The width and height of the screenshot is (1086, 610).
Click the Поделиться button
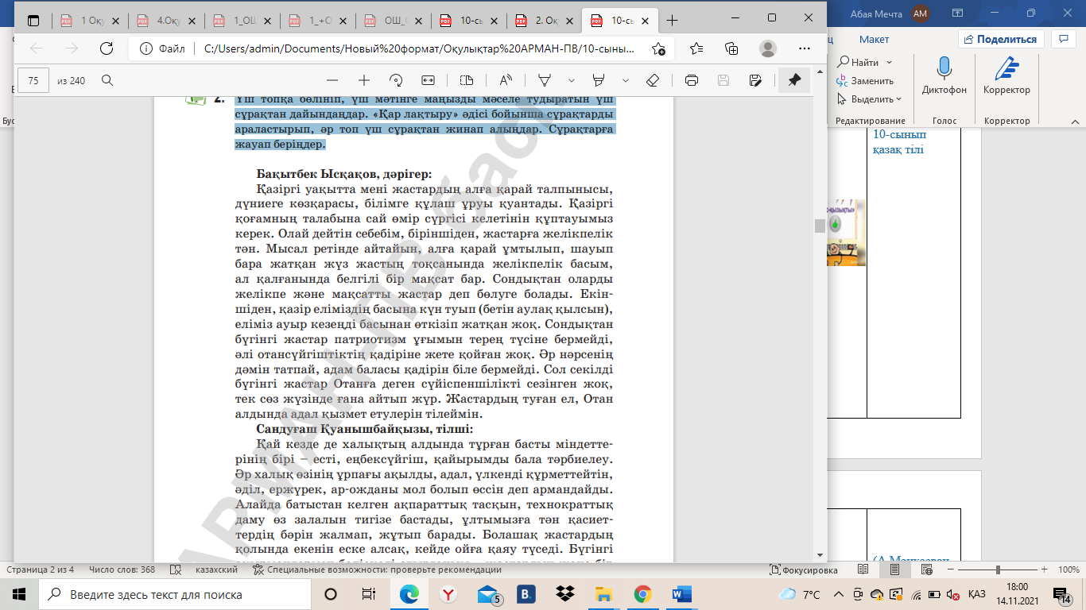[1000, 39]
